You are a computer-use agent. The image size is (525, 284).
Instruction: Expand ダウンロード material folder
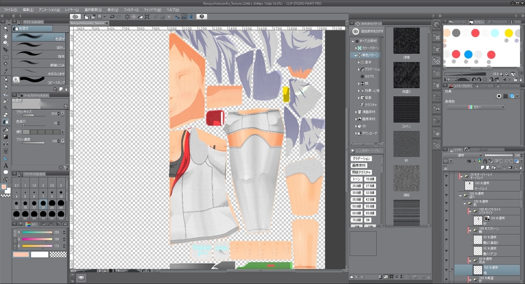tap(356, 133)
